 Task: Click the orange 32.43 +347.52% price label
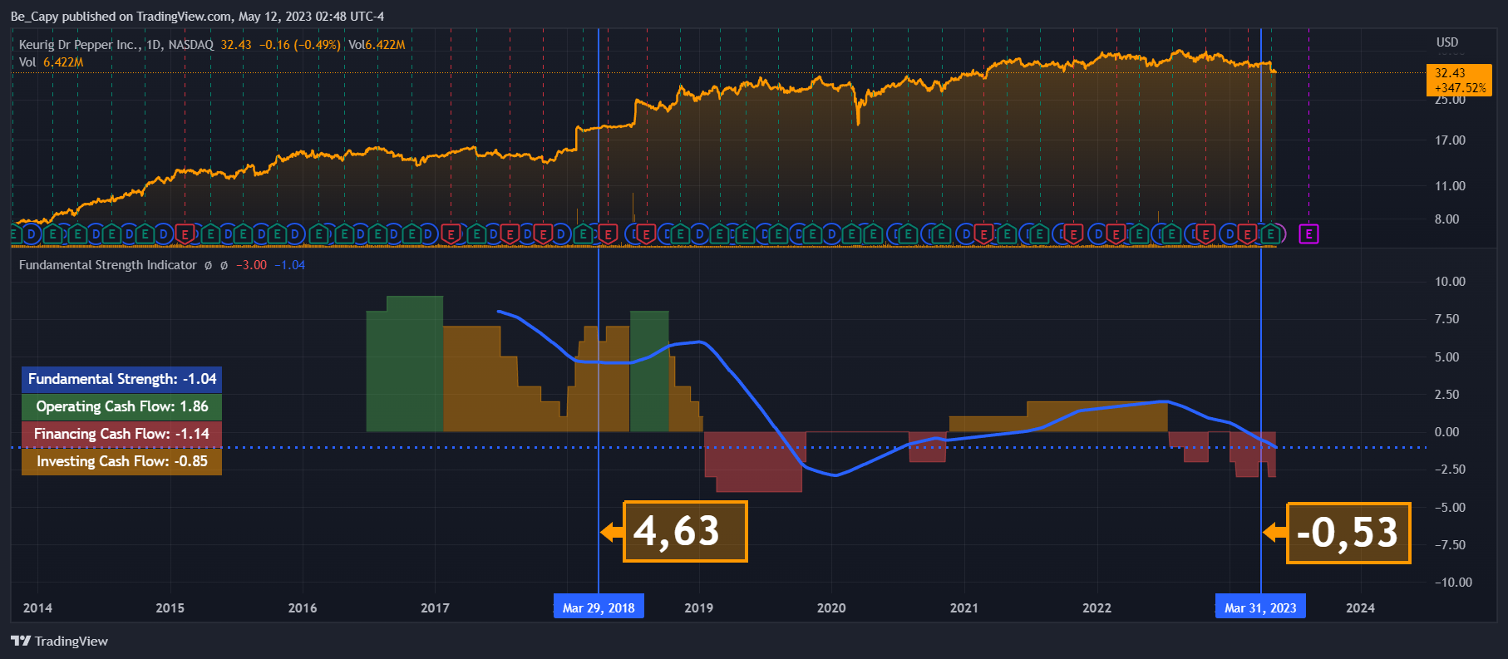click(x=1460, y=81)
